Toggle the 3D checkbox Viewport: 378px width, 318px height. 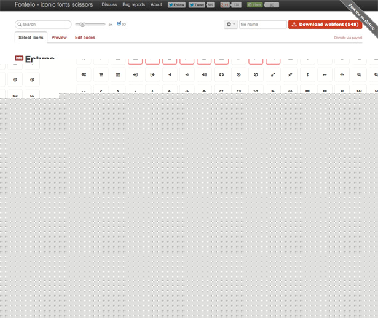119,23
